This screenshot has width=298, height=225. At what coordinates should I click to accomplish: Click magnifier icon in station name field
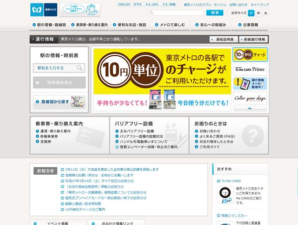pyautogui.click(x=79, y=68)
